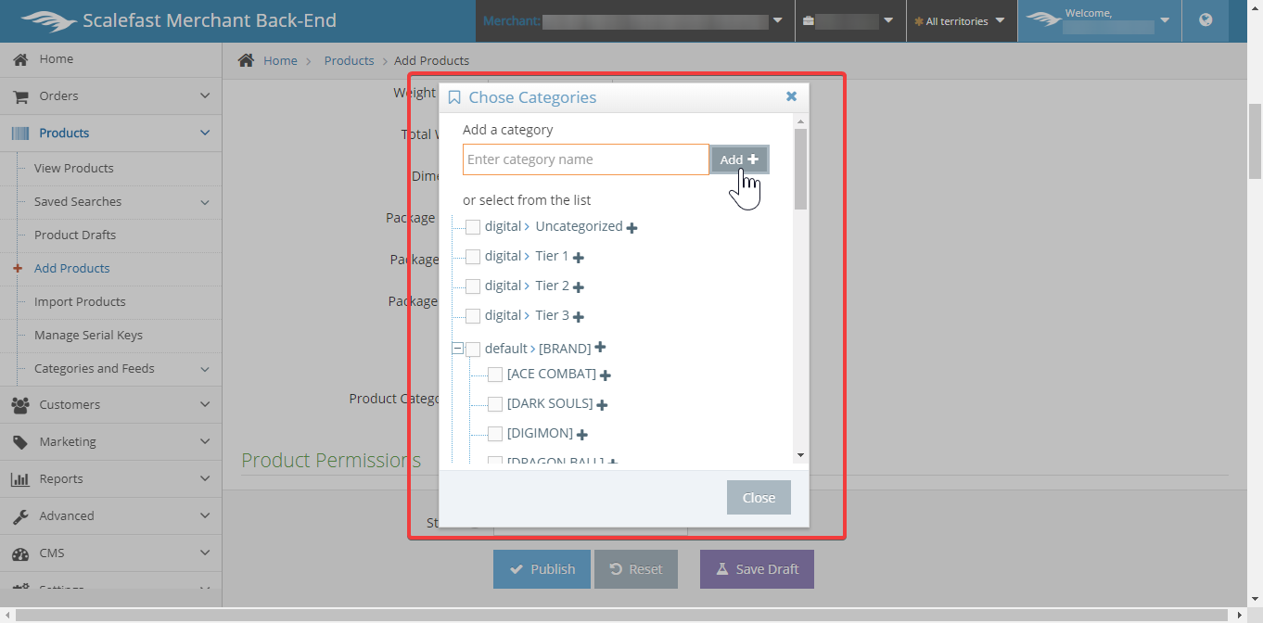Screen dimensions: 1263x623
Task: Collapse the default [BRAND] tree node
Action: [457, 349]
